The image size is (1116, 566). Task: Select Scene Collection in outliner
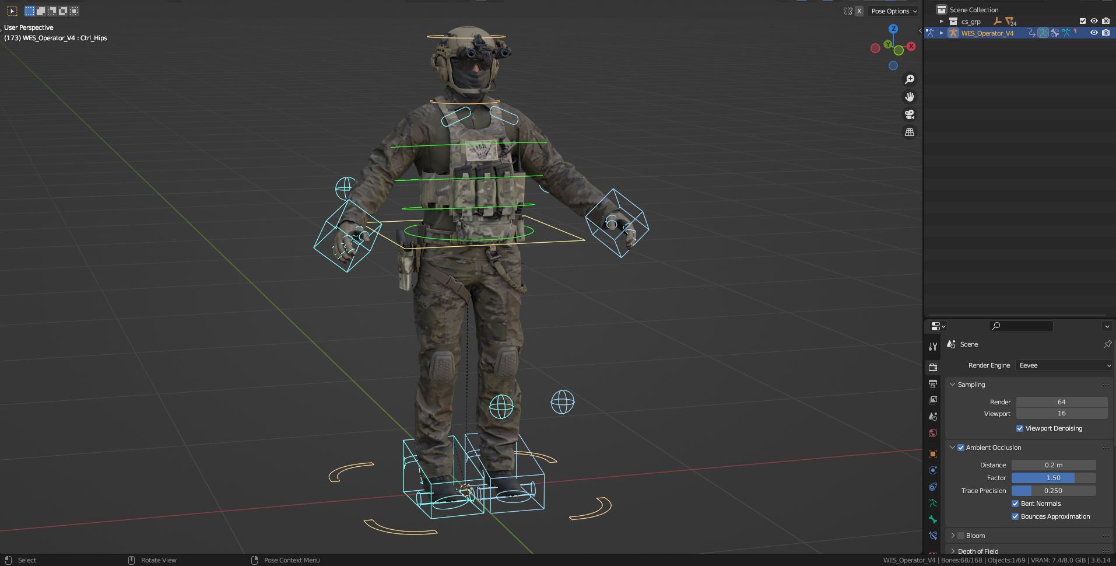[974, 10]
